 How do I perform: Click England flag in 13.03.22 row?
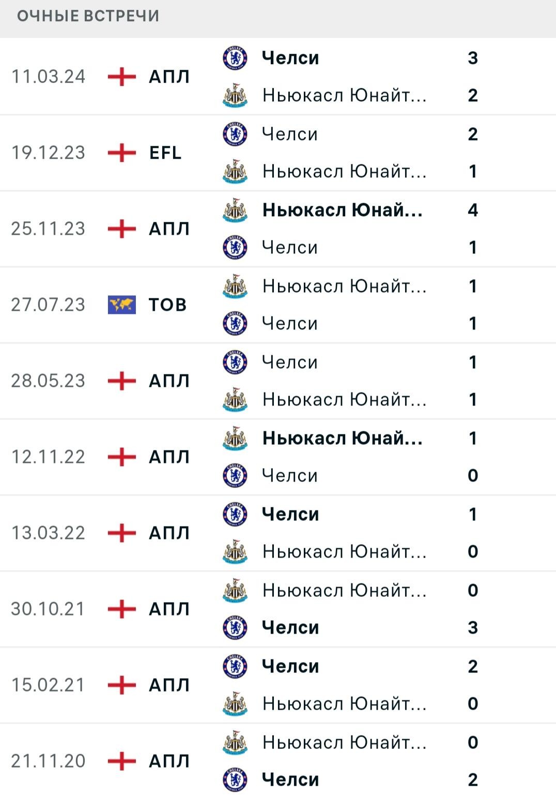pyautogui.click(x=121, y=533)
